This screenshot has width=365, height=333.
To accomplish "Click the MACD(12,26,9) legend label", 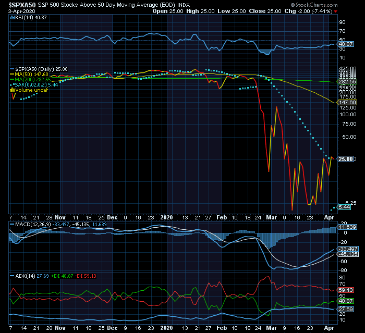I will [x=33, y=225].
